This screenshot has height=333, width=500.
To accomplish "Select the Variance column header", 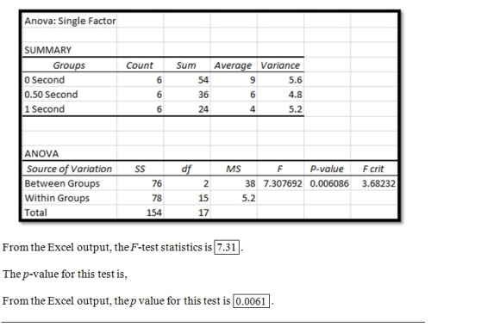I will pyautogui.click(x=280, y=65).
